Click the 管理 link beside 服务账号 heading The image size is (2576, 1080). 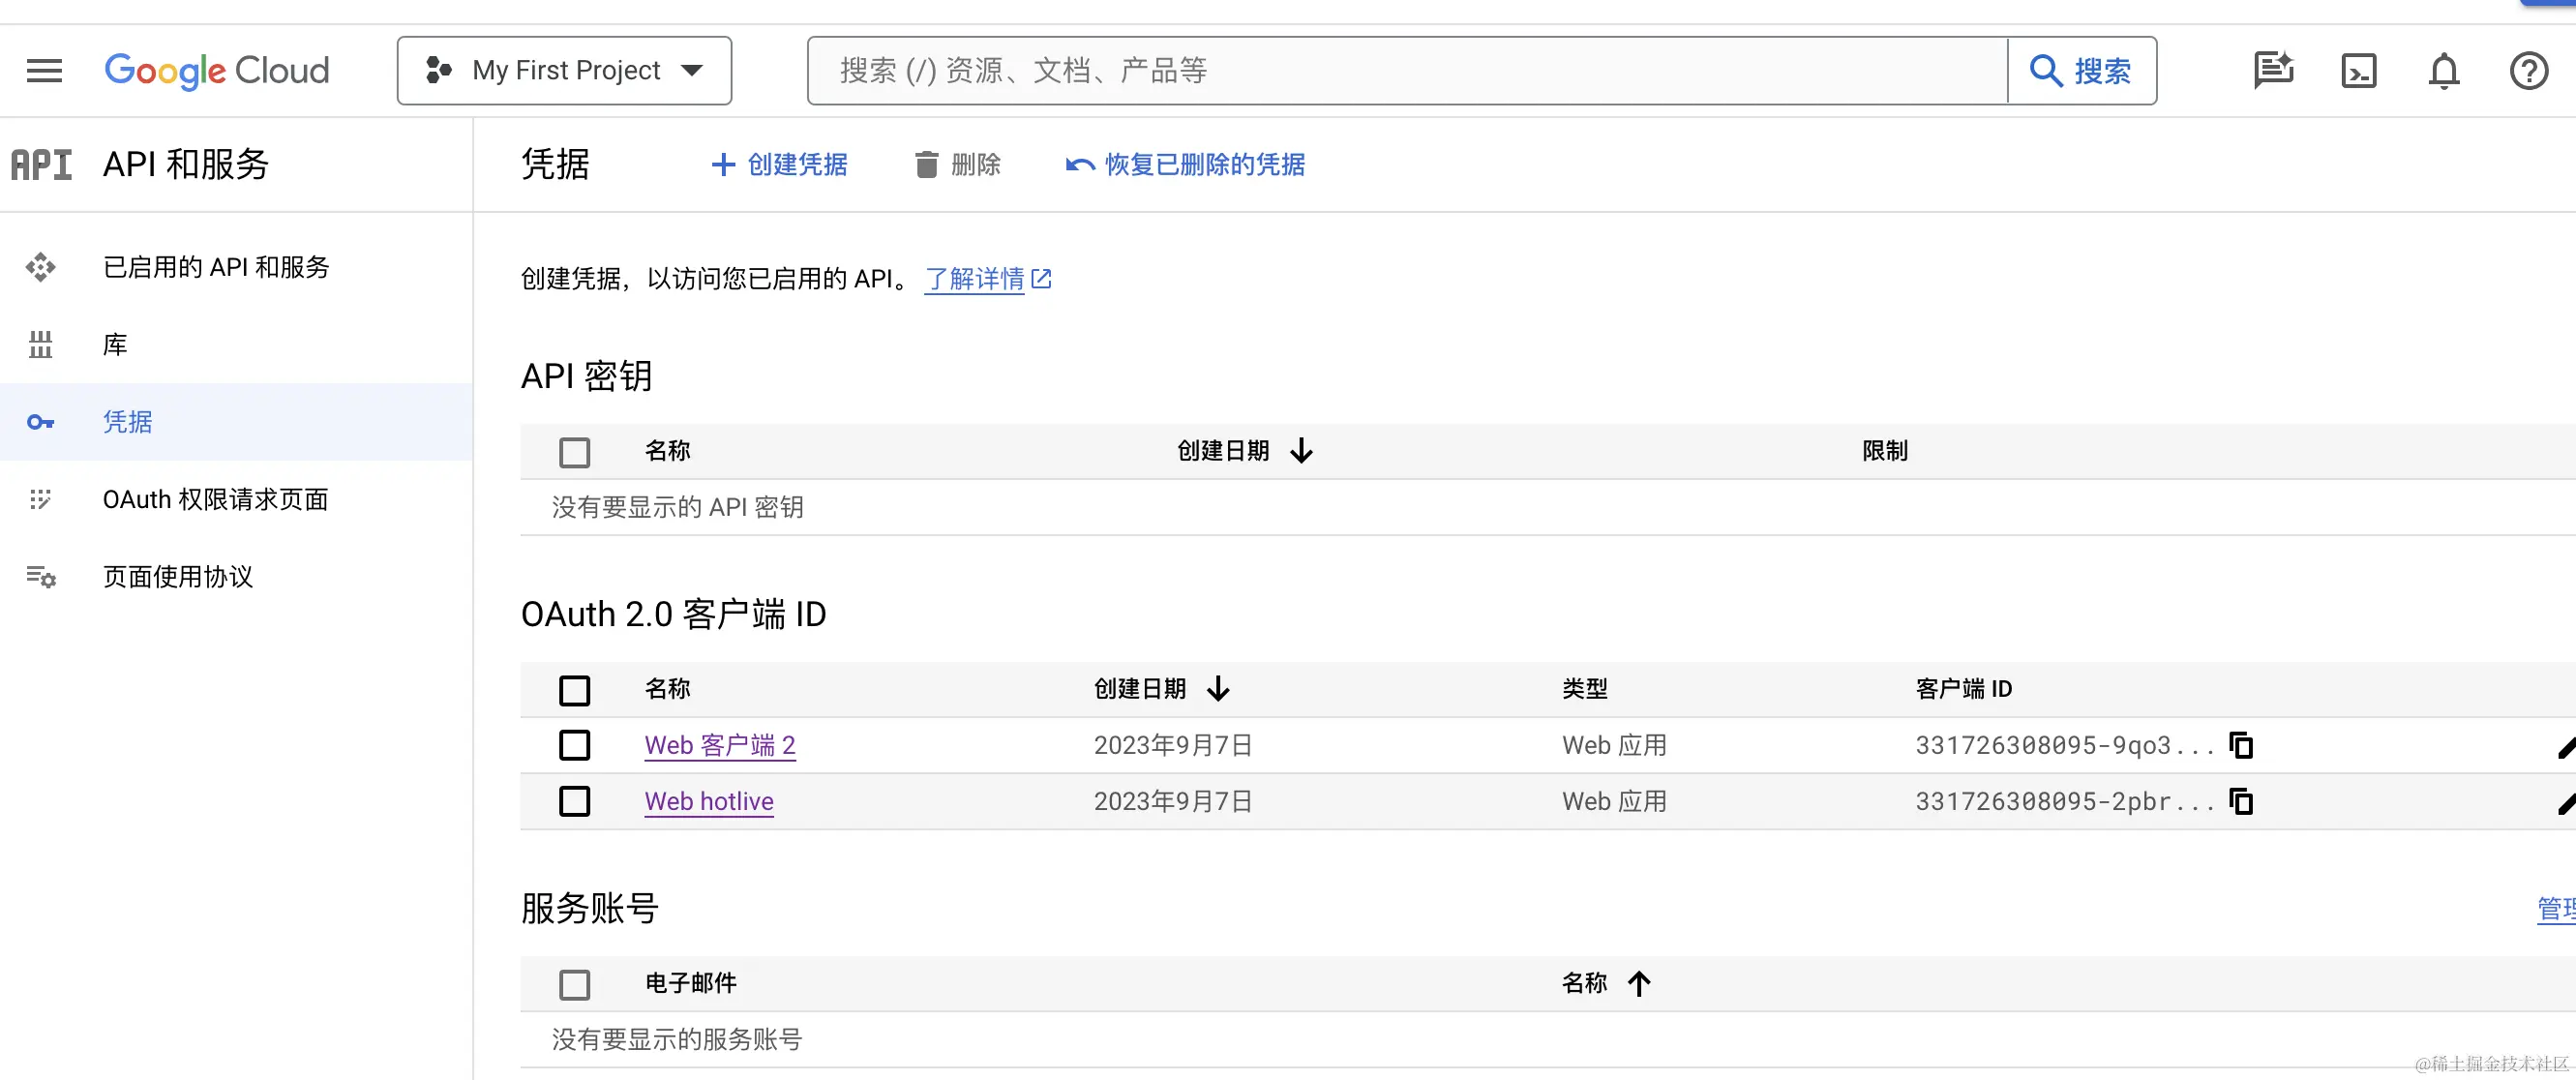2556,909
